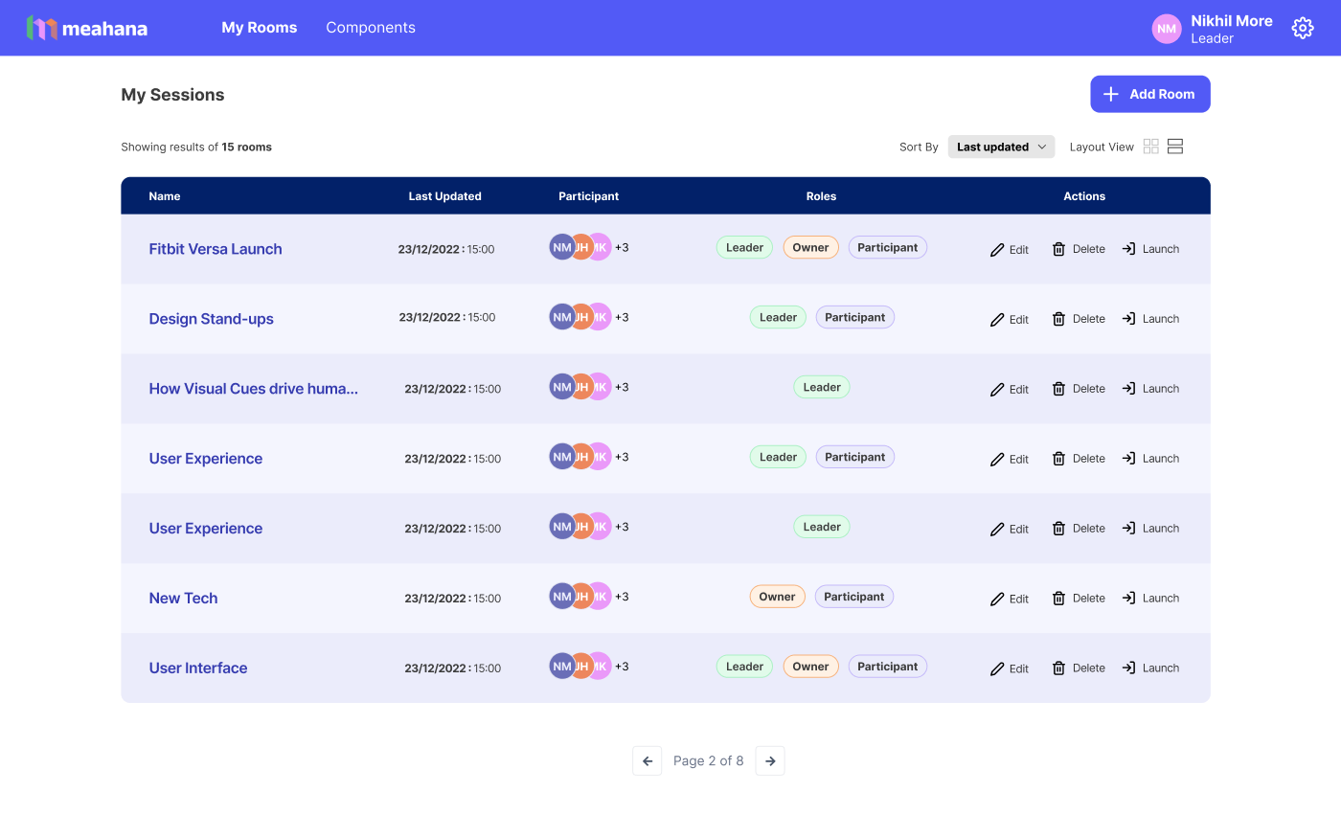This screenshot has height=838, width=1341.
Task: Sort by the Last Updated column header
Action: [x=444, y=196]
